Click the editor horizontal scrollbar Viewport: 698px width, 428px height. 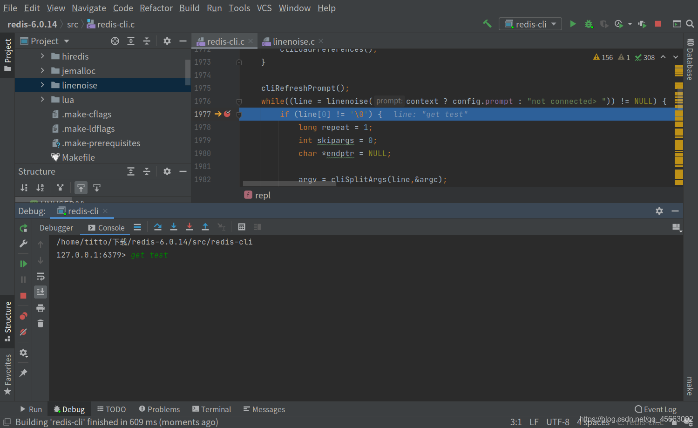click(289, 184)
